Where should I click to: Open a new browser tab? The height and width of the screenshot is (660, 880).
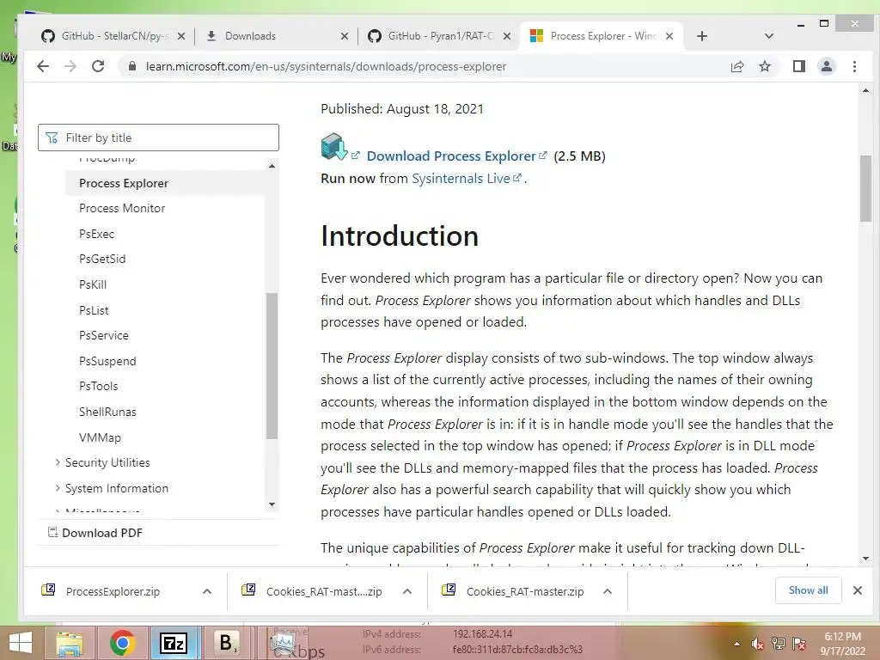coord(701,36)
